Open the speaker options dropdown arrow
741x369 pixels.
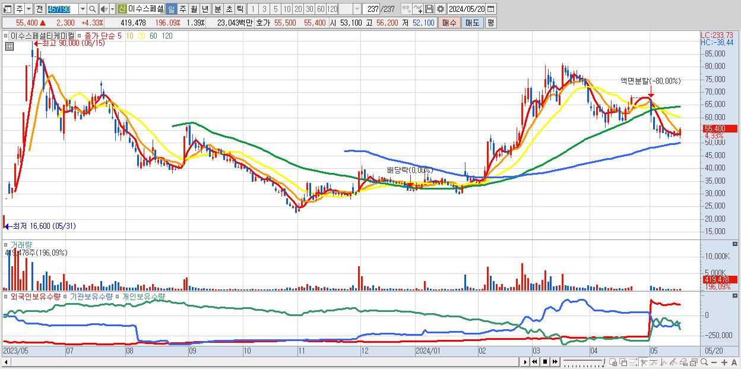click(x=112, y=10)
